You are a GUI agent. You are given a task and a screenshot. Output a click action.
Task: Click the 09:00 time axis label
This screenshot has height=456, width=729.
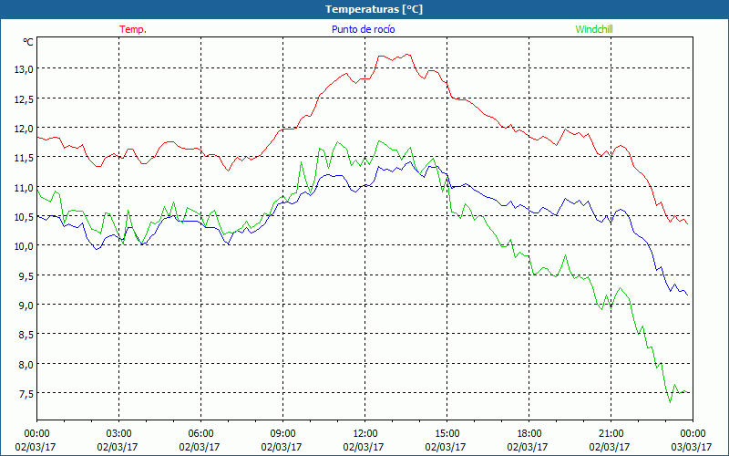tap(282, 434)
